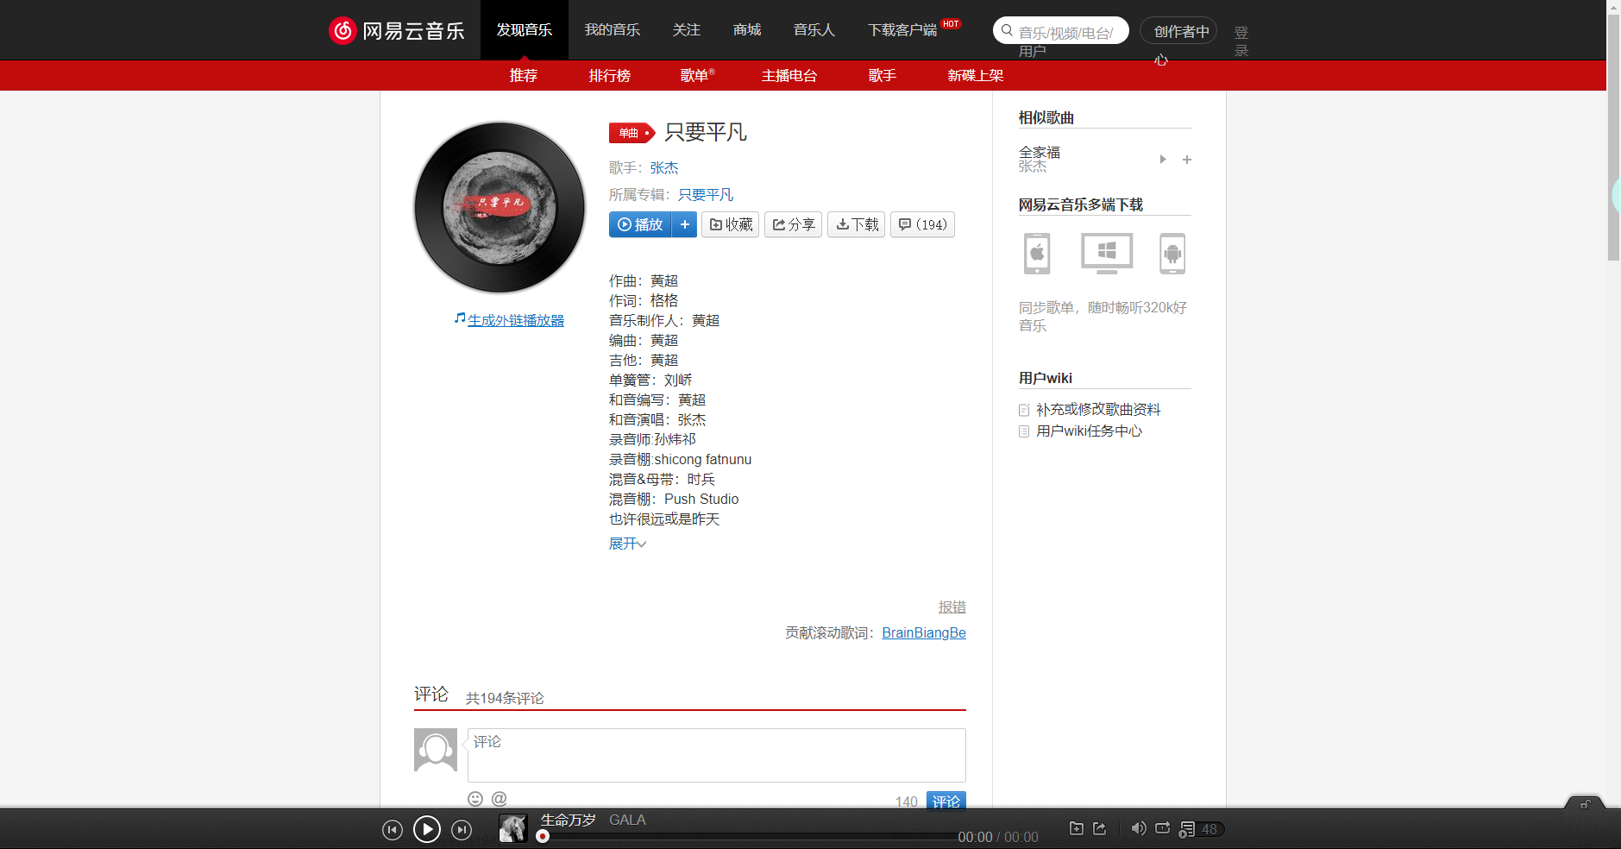Open lyric contributor BrainBiangBe profile
This screenshot has height=849, width=1621.
coord(923,632)
